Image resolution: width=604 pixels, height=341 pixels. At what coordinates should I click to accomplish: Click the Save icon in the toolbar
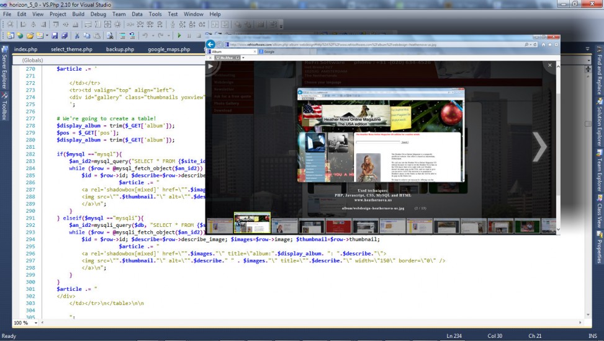pyautogui.click(x=55, y=36)
